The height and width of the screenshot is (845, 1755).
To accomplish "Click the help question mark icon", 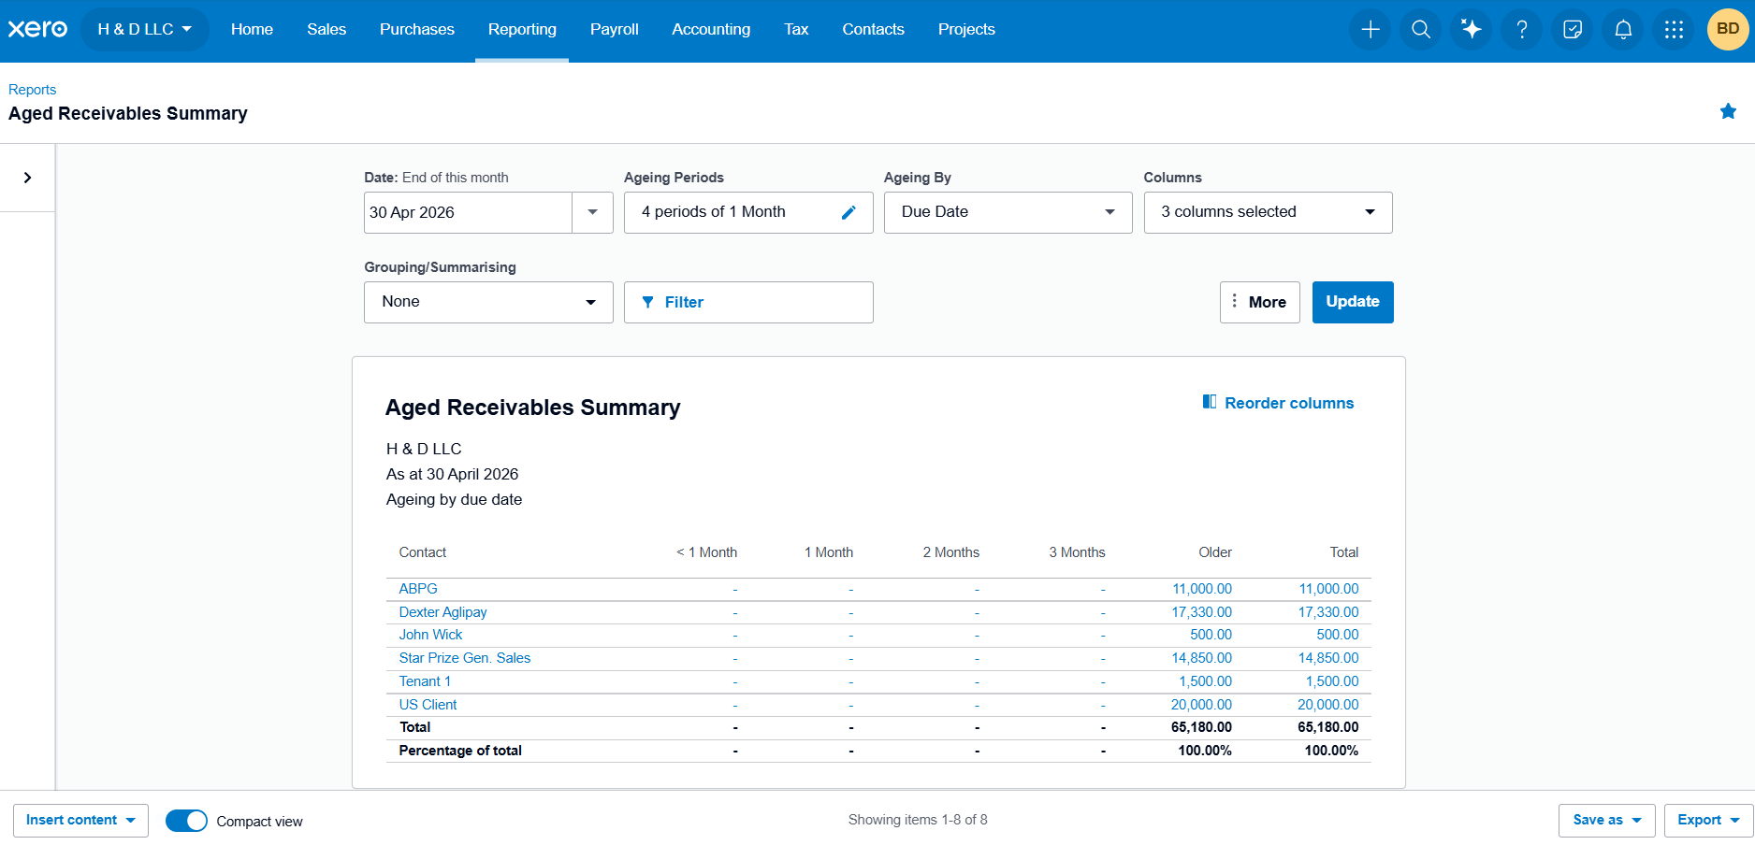I will pyautogui.click(x=1522, y=30).
